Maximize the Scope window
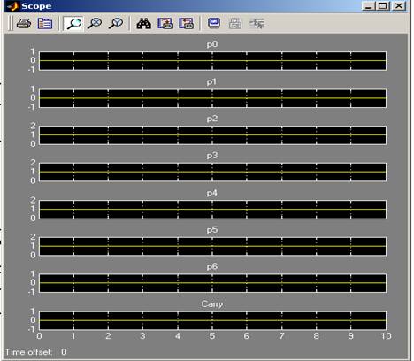The width and height of the screenshot is (414, 361). (383, 6)
